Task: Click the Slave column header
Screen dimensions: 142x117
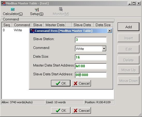Action: click(38, 25)
